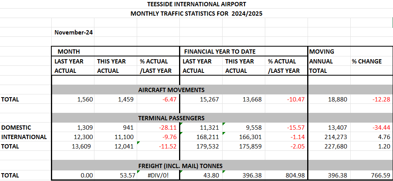The width and height of the screenshot is (393, 181).
Task: Select domestic year-to-date value 11,321
Action: coord(201,128)
